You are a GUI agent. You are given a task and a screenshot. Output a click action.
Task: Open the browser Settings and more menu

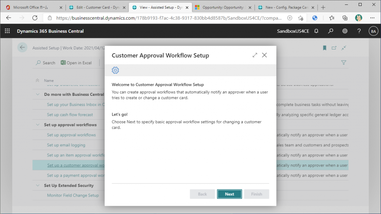click(x=372, y=18)
